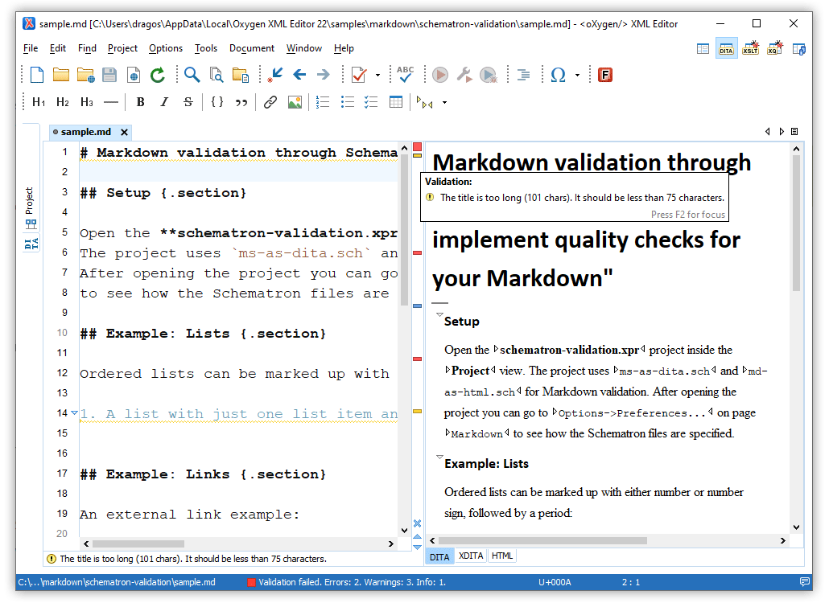The image size is (829, 603).
Task: Open Find/Replace in Files icon
Action: point(217,75)
